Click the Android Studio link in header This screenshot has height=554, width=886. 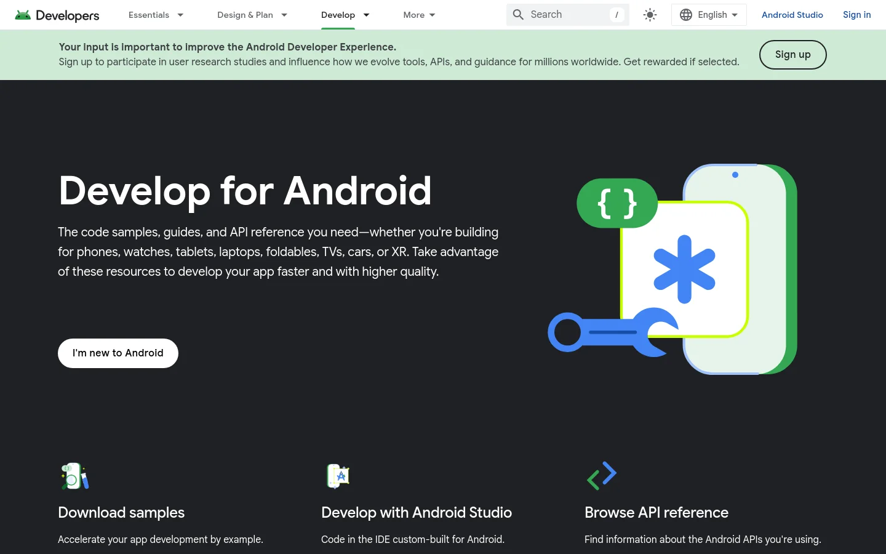point(792,15)
